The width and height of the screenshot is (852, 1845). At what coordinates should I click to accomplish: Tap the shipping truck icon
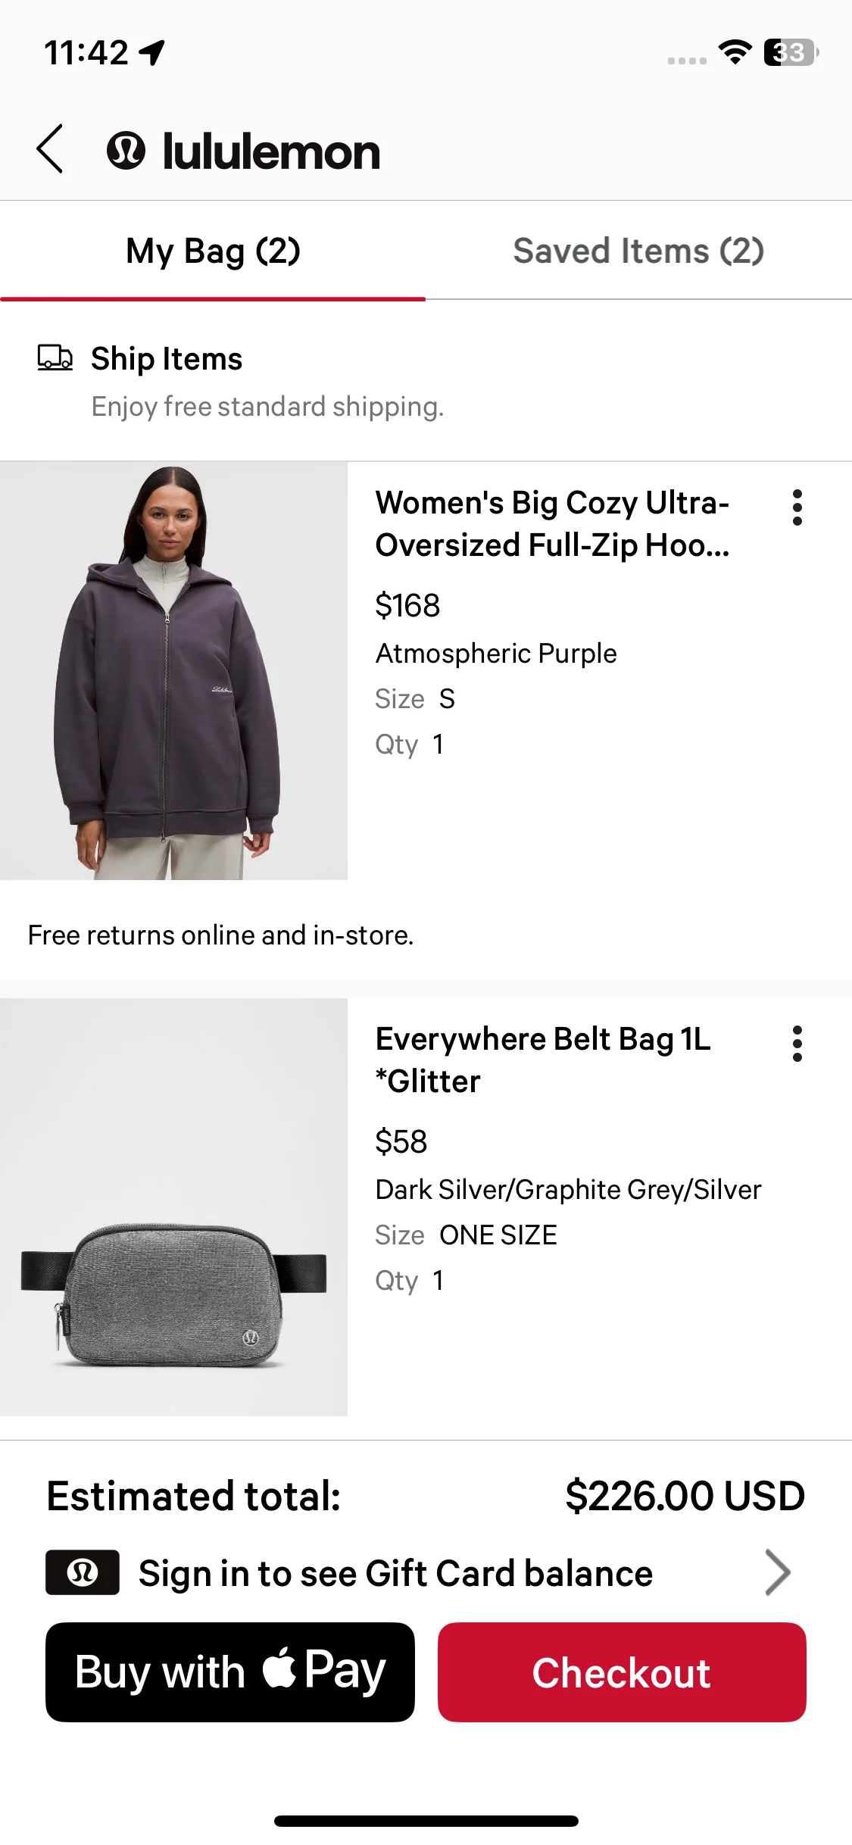tap(55, 357)
